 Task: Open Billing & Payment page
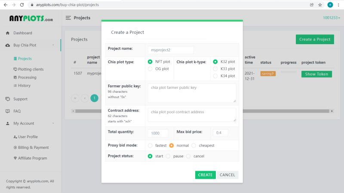pyautogui.click(x=34, y=148)
